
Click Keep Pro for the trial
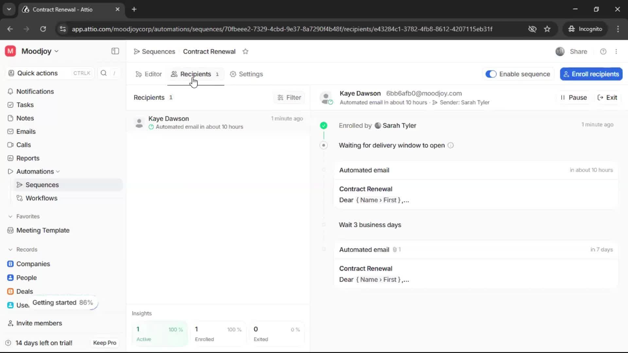(104, 343)
